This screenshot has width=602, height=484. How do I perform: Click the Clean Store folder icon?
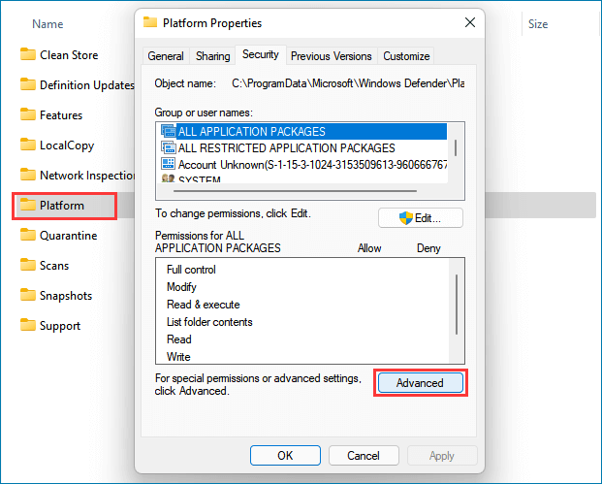coord(28,55)
